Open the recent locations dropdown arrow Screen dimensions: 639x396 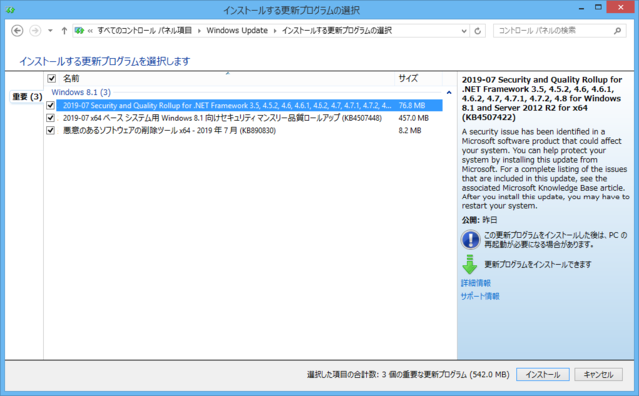pyautogui.click(x=50, y=31)
